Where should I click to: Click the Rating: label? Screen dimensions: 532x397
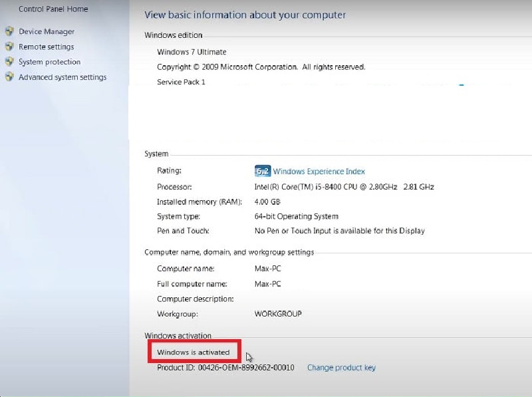coord(169,171)
